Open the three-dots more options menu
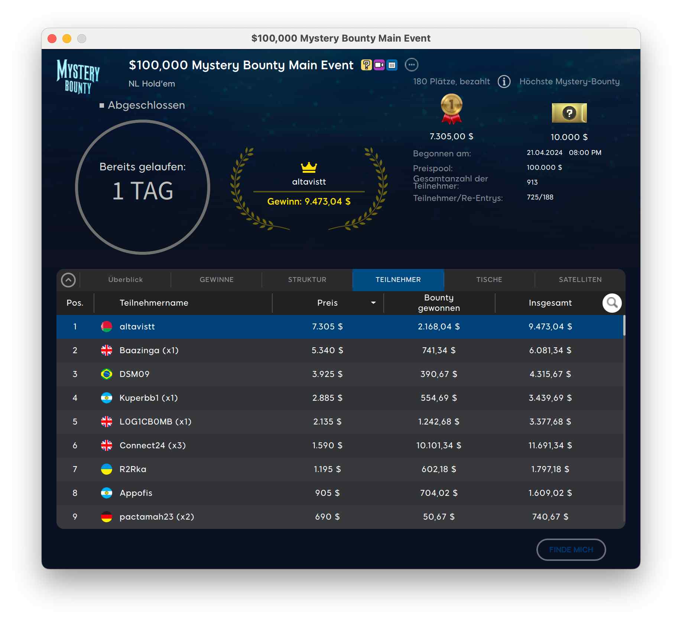 pyautogui.click(x=411, y=65)
